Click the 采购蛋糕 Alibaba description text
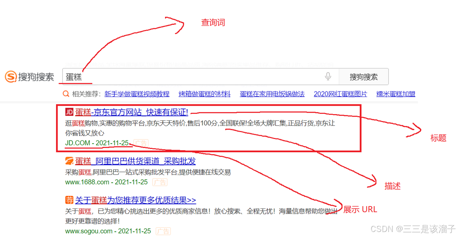457x236 pixels. (x=148, y=172)
